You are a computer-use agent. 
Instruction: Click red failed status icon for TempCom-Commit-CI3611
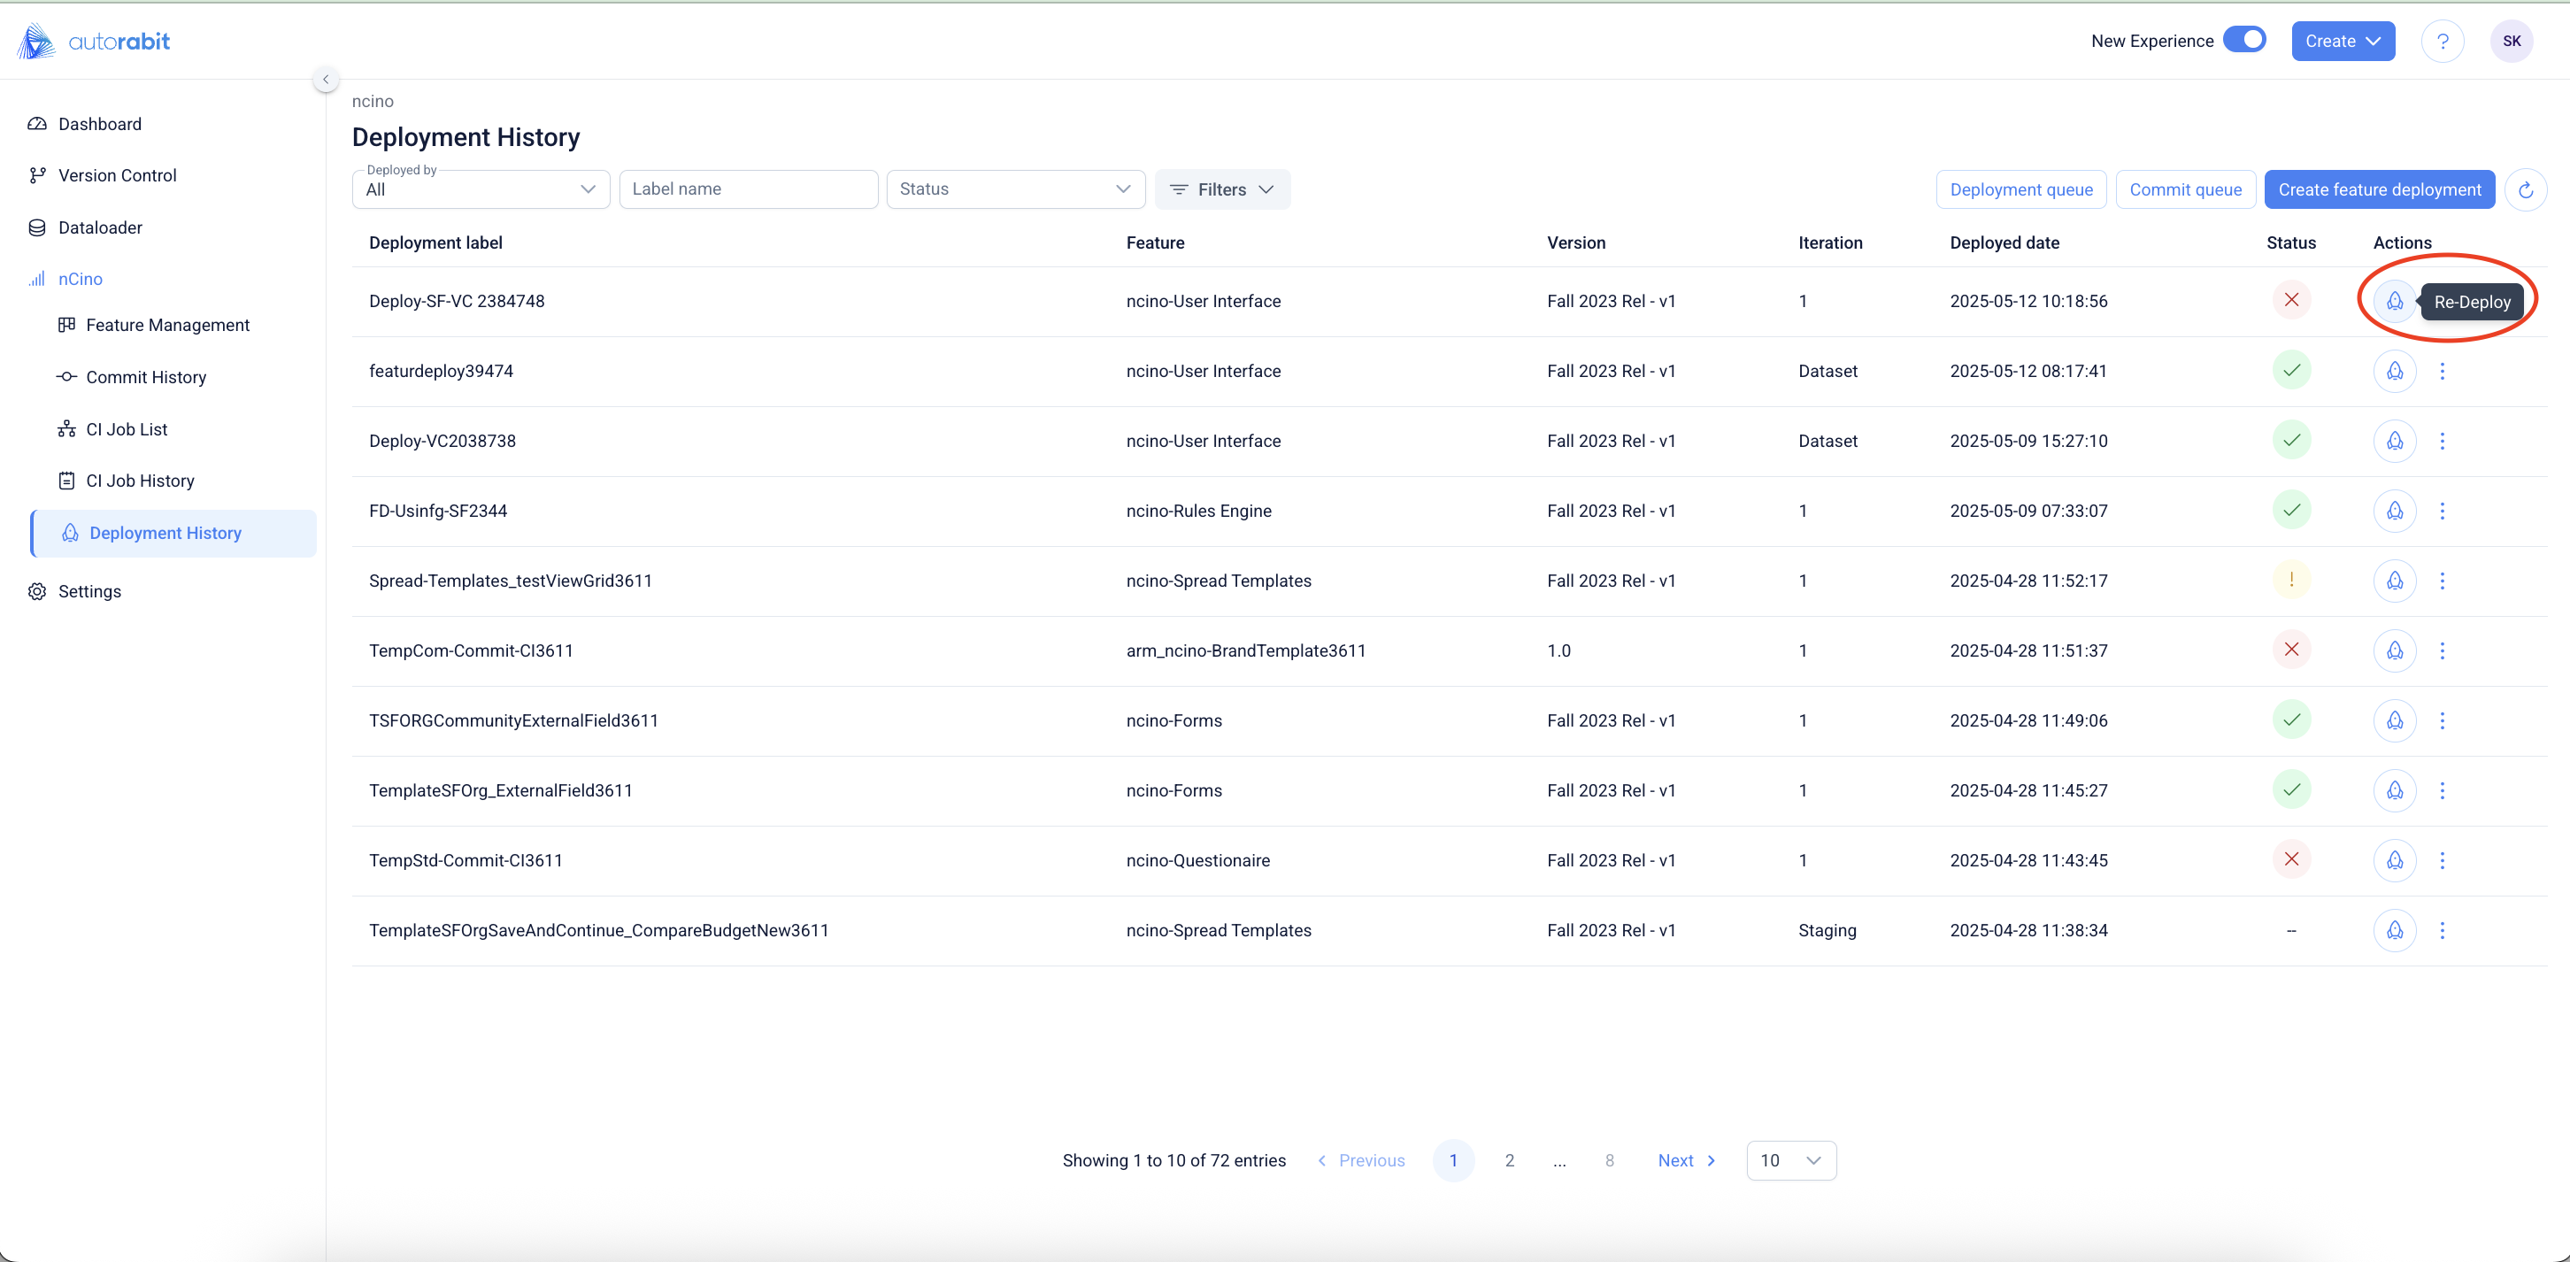coord(2290,650)
